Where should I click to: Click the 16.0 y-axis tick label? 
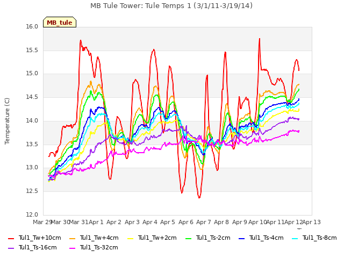32,26
